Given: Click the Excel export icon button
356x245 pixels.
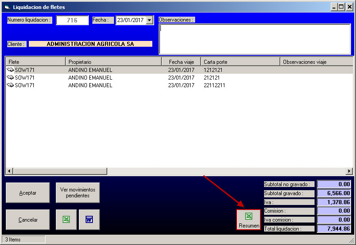Looking at the screenshot, I should [66, 219].
